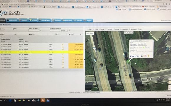Click the first GPS Not Available address
The image size is (171, 106).
(x=23, y=44)
